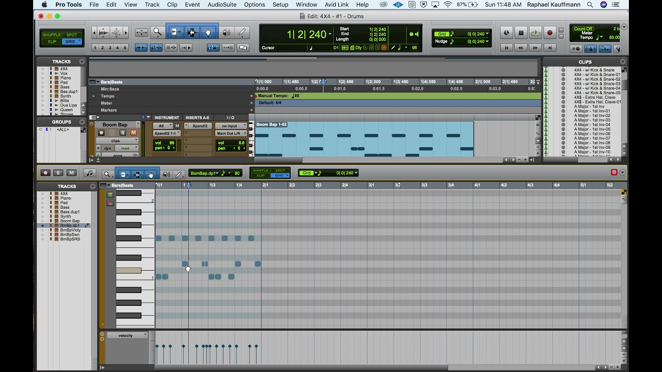Toggle Automation Follows Edit button

click(x=213, y=48)
